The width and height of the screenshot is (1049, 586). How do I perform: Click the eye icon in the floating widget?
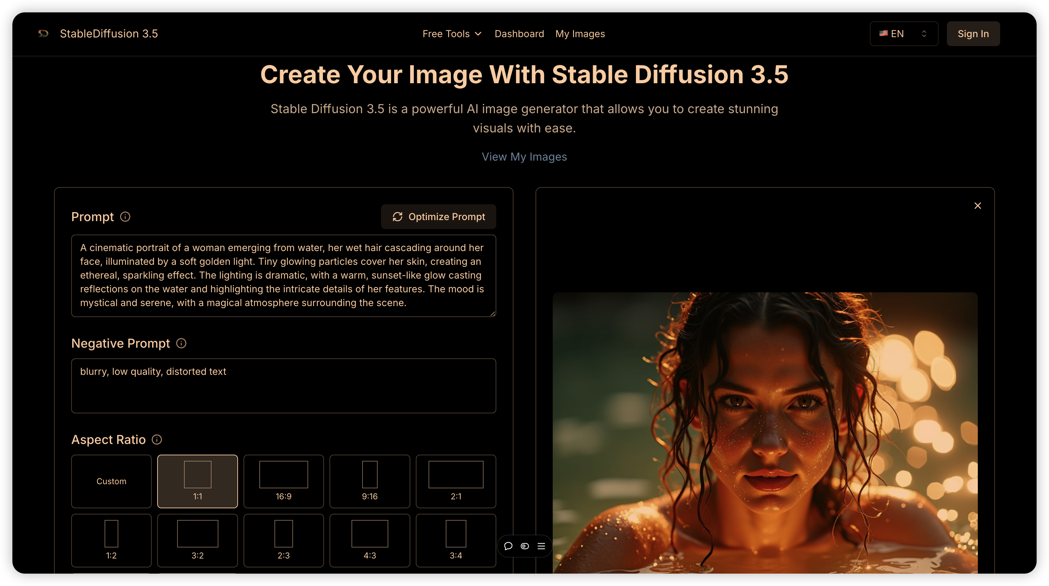point(524,546)
